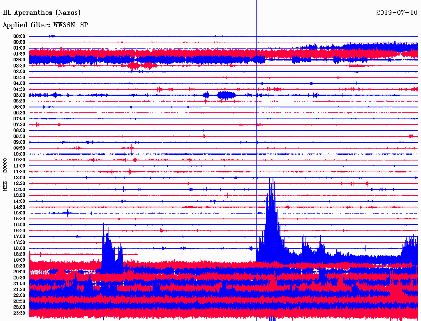Select the 08:30 time row label
The height and width of the screenshot is (321, 421).
[x=19, y=136]
